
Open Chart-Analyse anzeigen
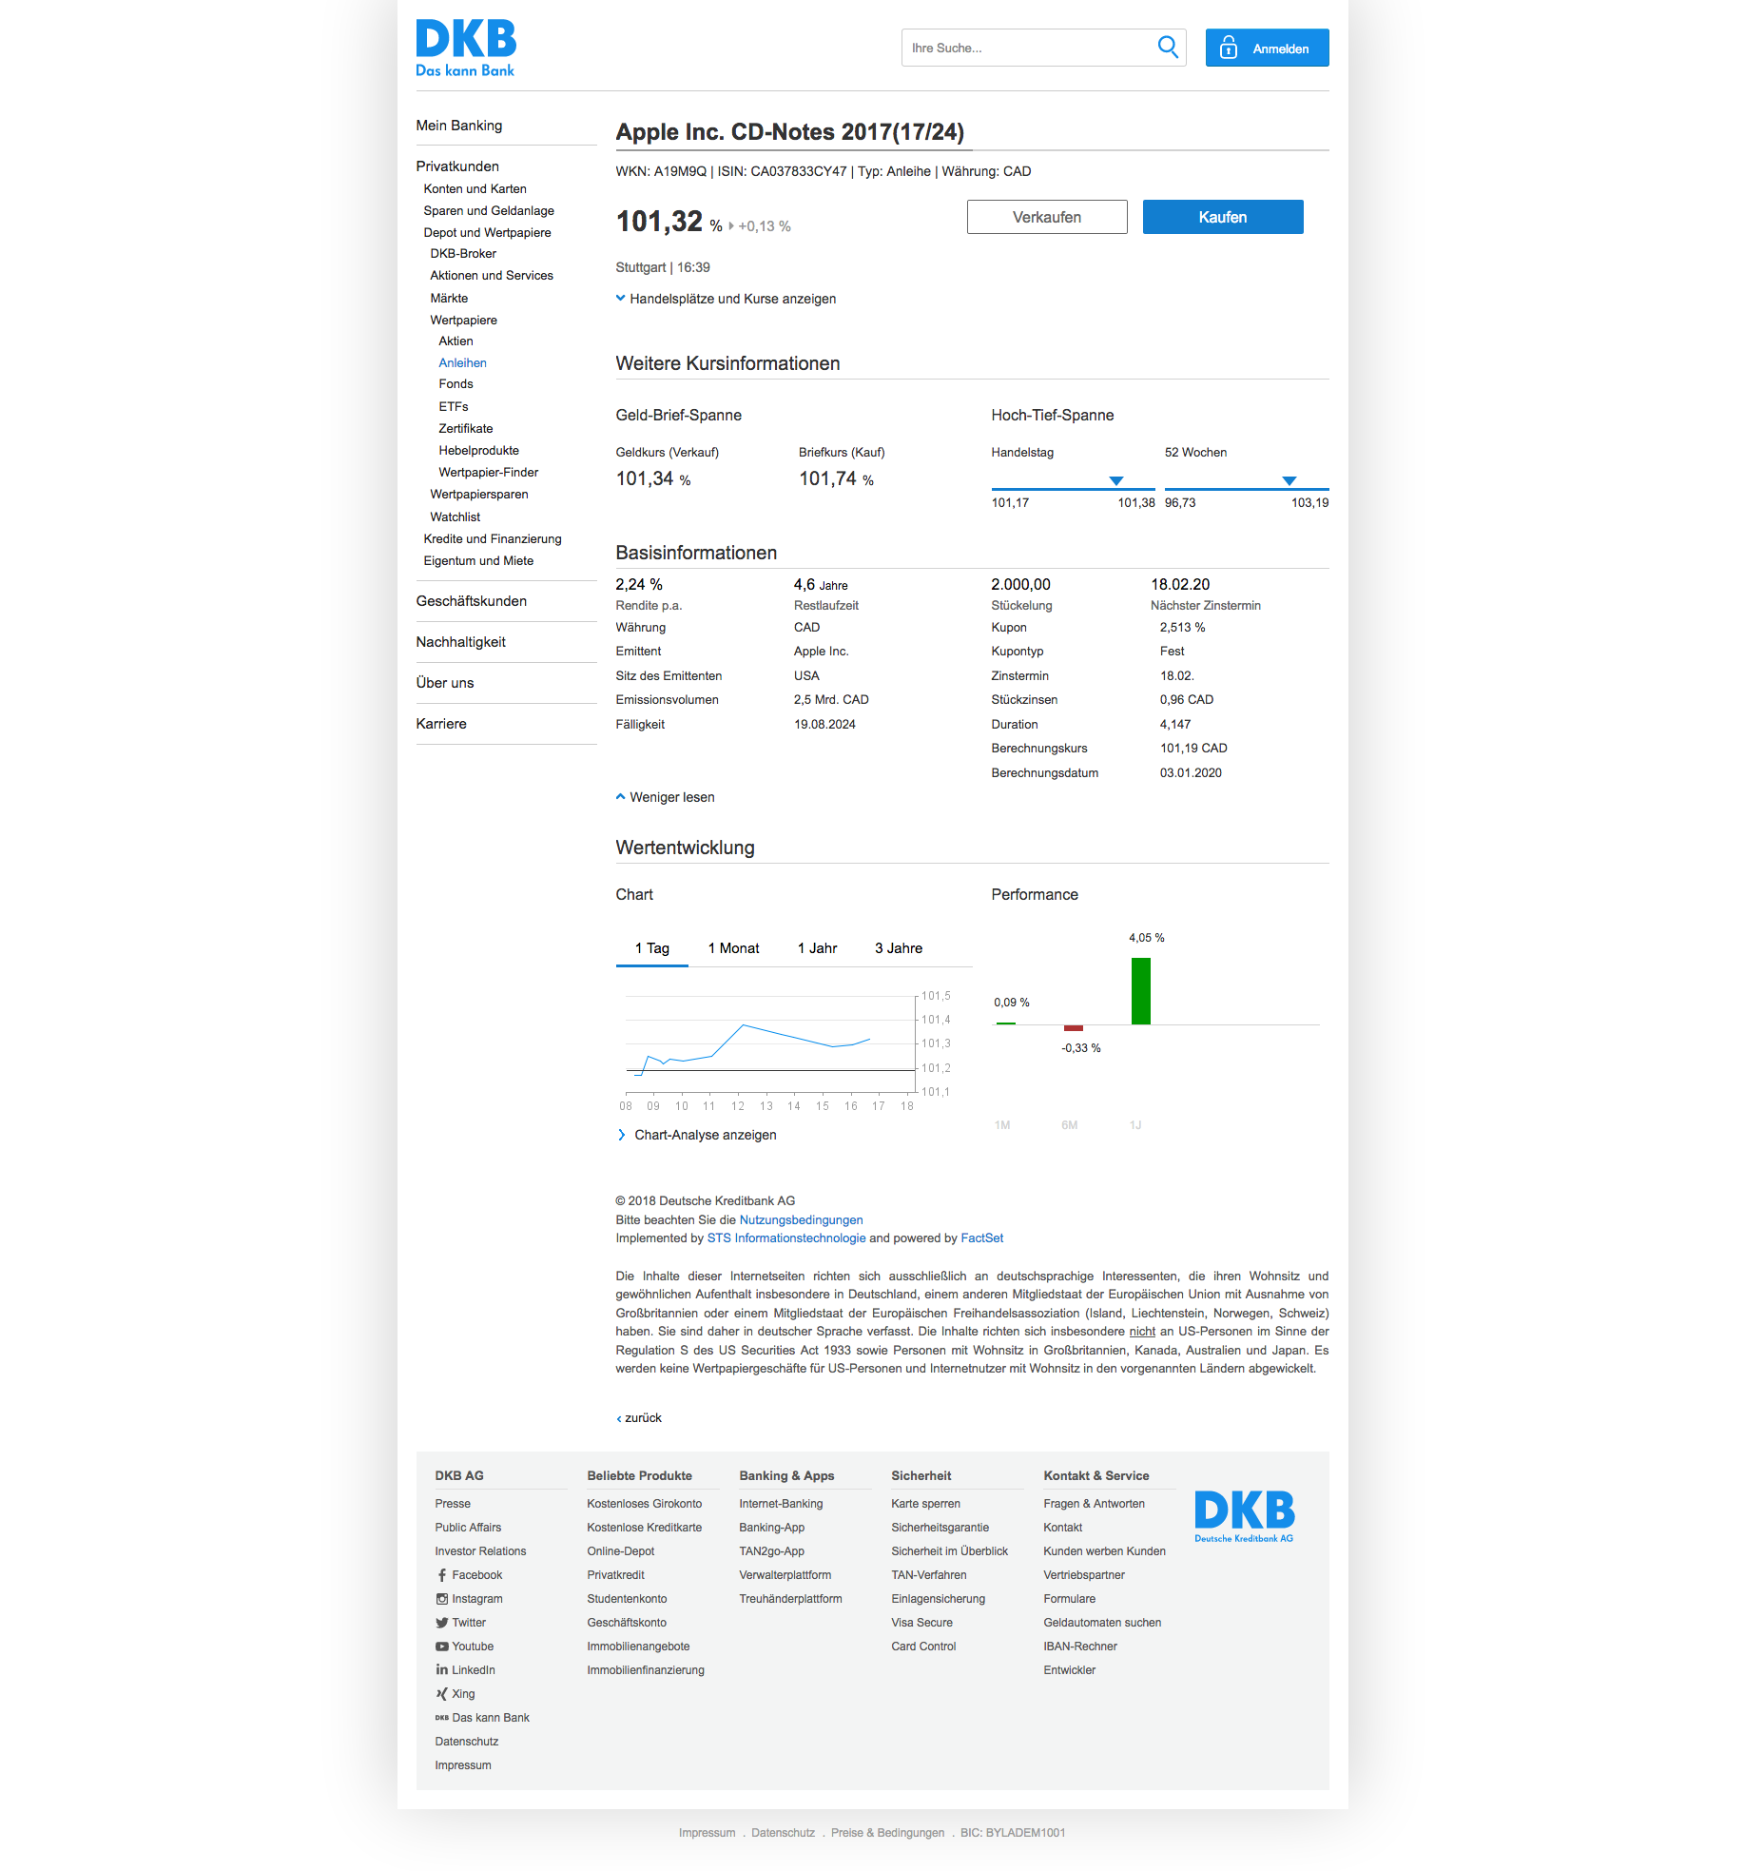coord(697,1135)
